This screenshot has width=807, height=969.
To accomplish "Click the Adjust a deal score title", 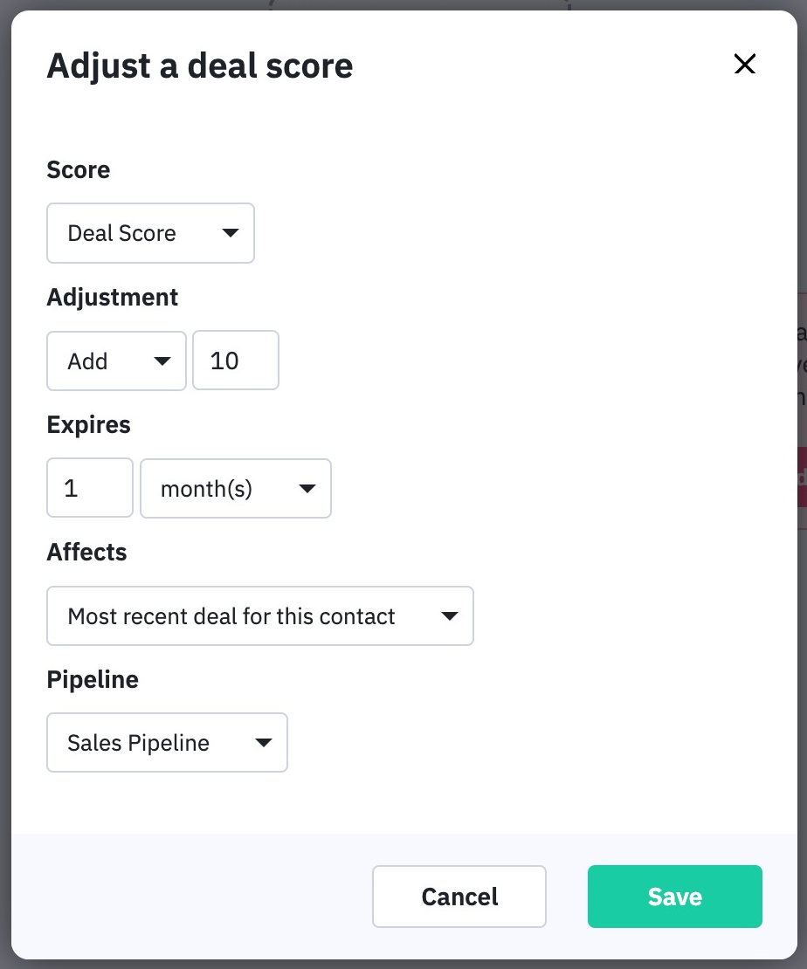I will point(200,65).
